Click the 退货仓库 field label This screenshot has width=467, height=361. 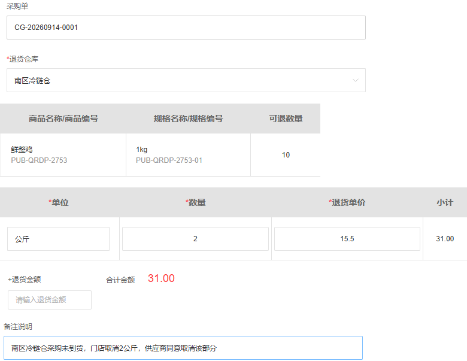23,59
